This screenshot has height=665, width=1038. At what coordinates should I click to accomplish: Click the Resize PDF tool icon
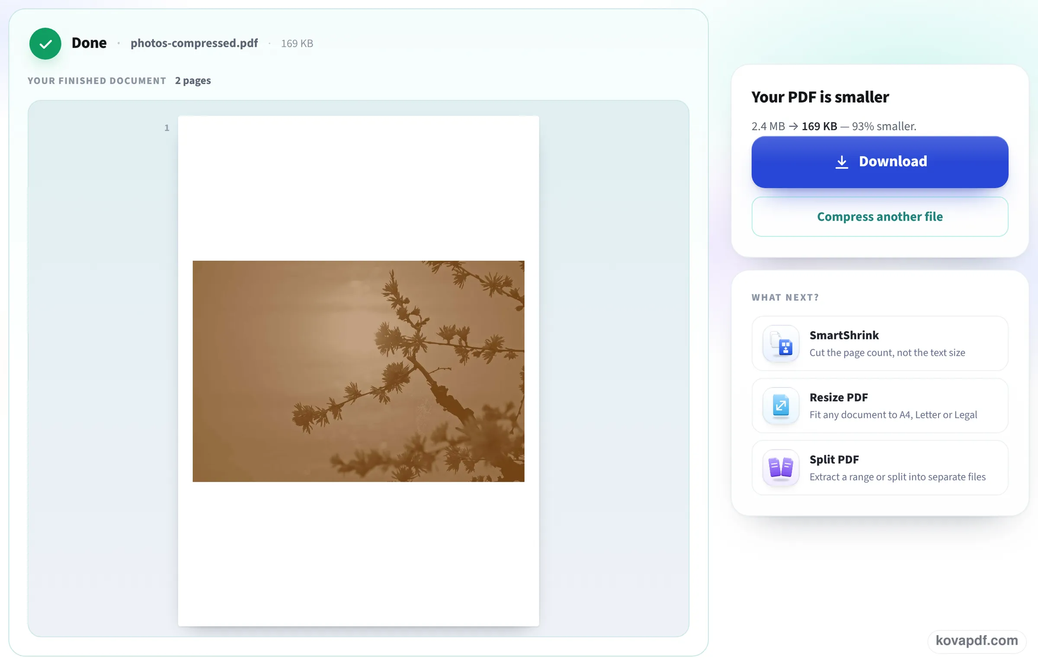pos(781,406)
